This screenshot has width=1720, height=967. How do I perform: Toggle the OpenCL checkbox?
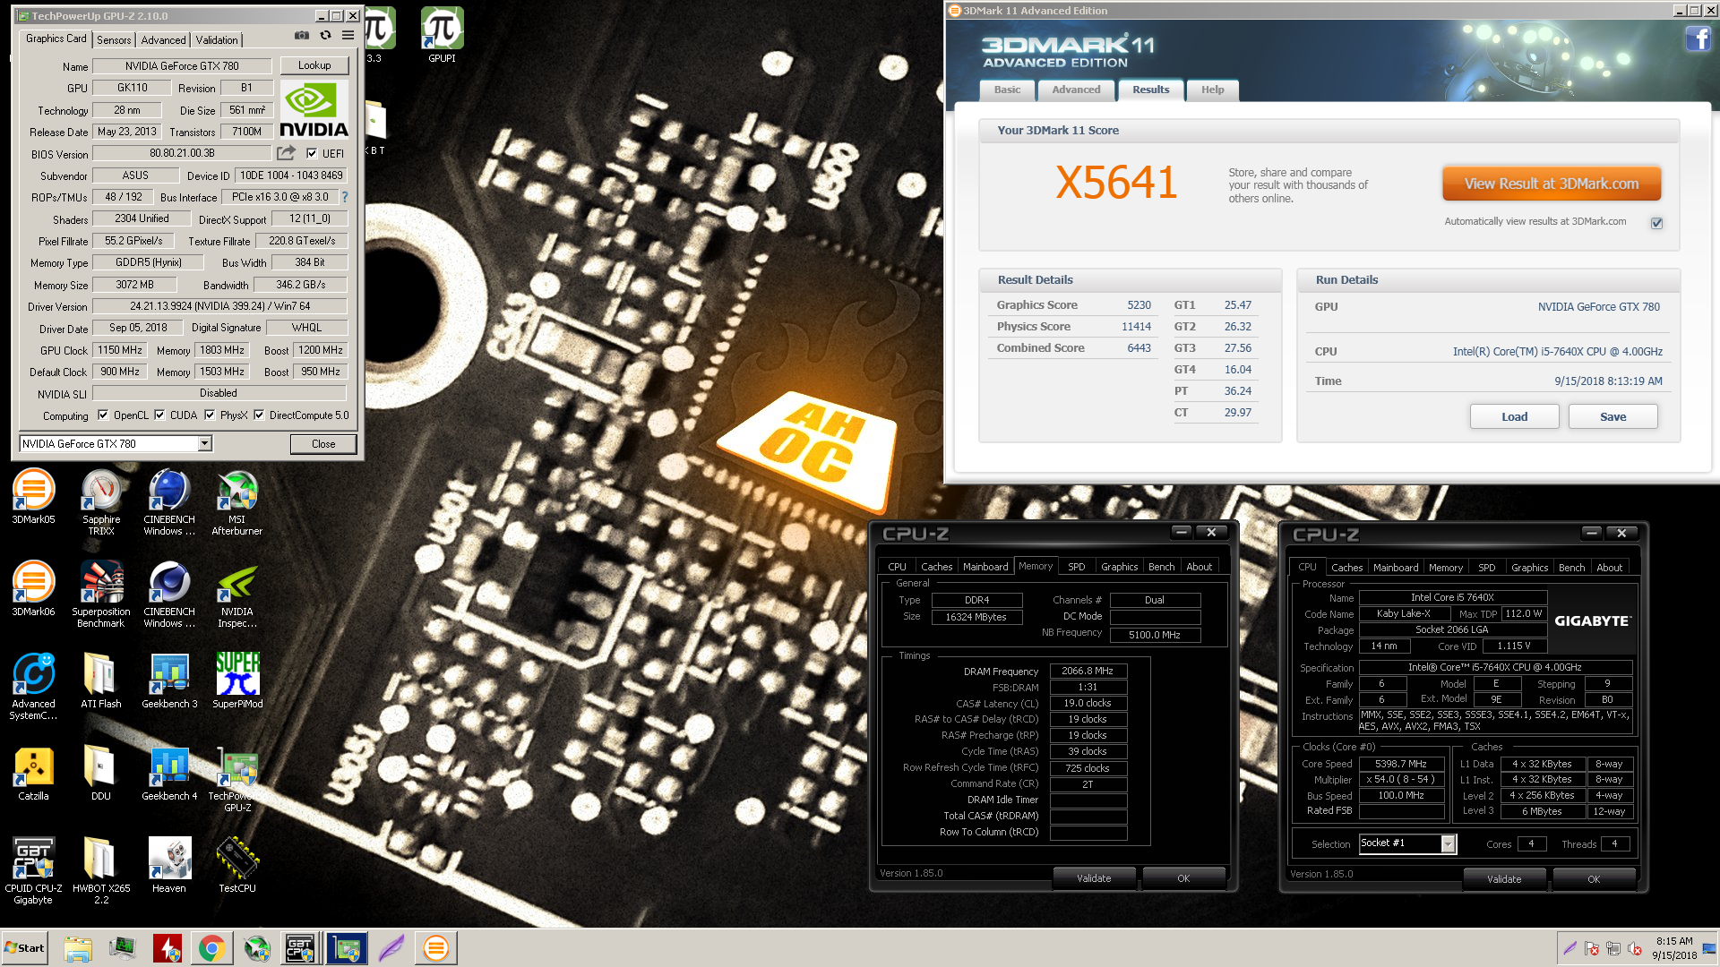tap(103, 415)
